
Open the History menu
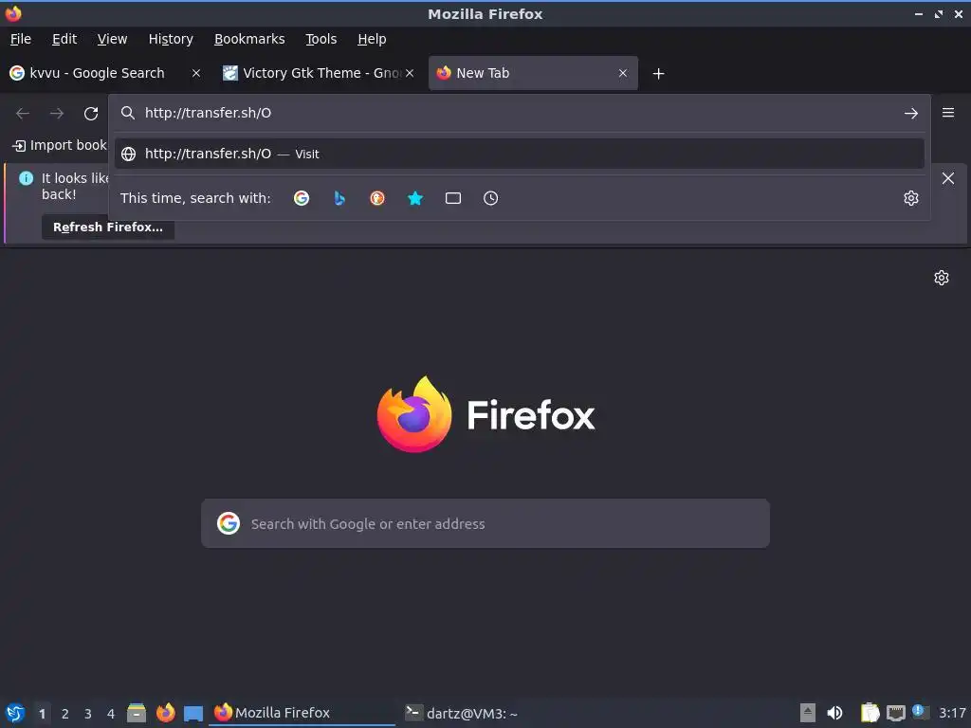pos(171,39)
